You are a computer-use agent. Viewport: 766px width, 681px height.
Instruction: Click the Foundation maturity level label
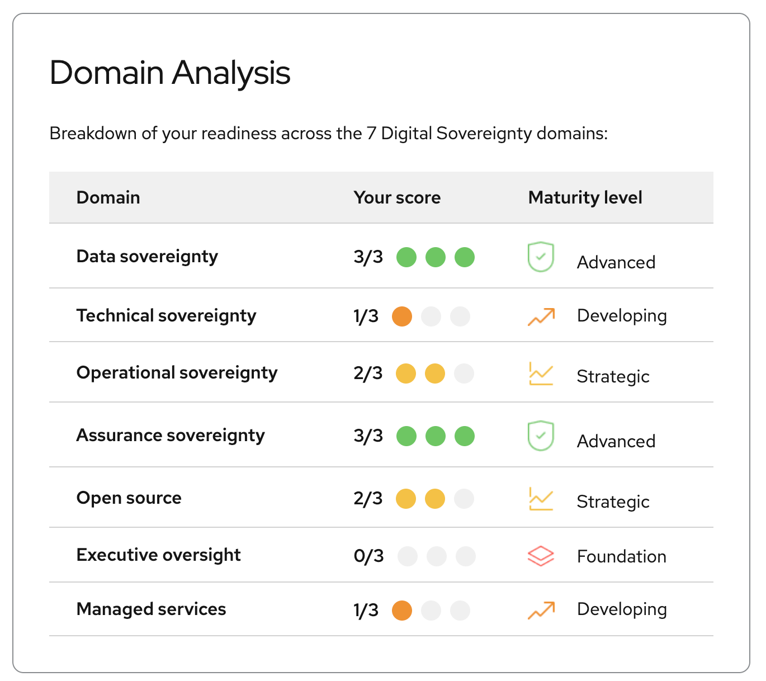pos(621,556)
